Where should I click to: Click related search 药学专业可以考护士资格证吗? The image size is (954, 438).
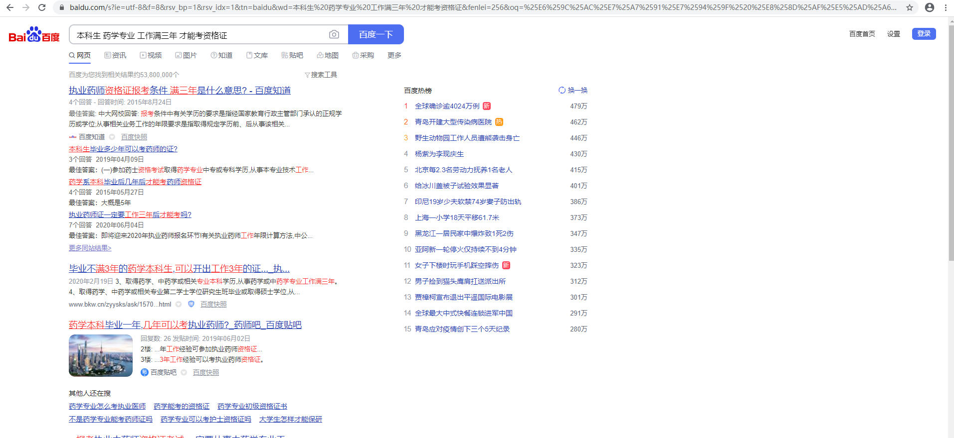pyautogui.click(x=206, y=420)
